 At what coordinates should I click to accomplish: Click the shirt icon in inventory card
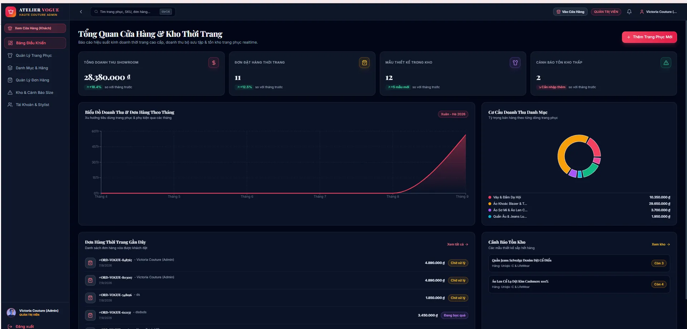point(515,63)
